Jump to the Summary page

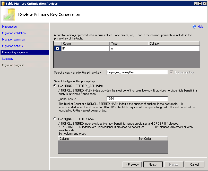pyautogui.click(x=7, y=59)
